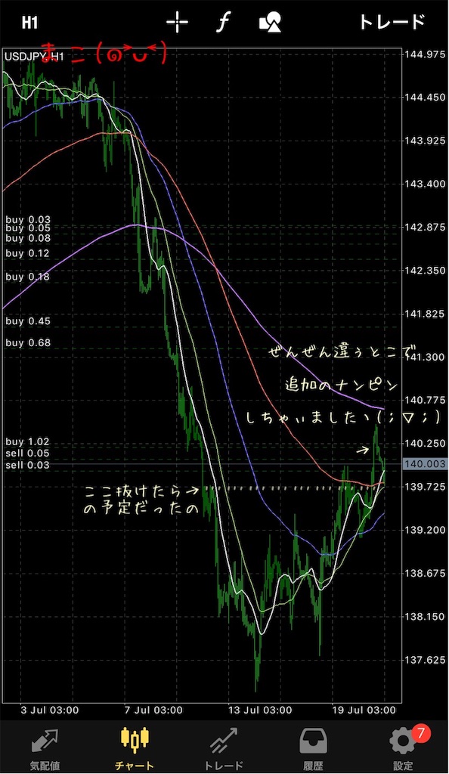Select the buy 0.18 order line label
Screen dimensions: 449x774
click(28, 277)
